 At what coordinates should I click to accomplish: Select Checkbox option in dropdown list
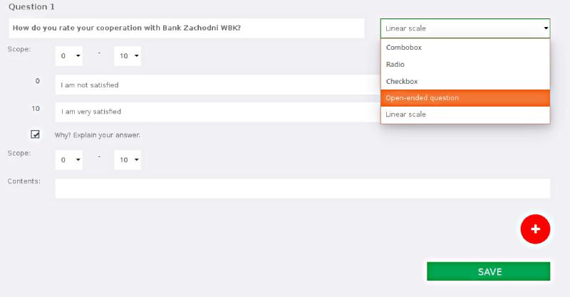[465, 81]
